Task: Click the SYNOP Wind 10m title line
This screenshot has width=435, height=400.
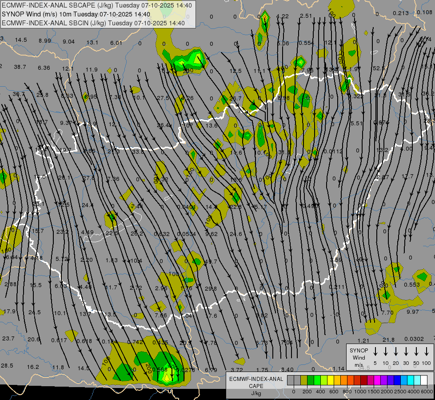Action: 76,14
